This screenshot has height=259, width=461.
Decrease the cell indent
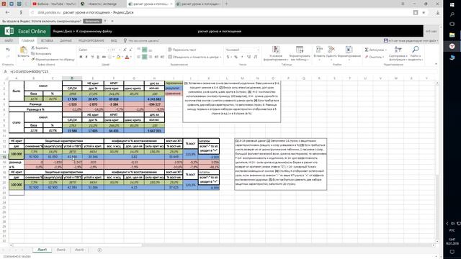[x=156, y=57]
